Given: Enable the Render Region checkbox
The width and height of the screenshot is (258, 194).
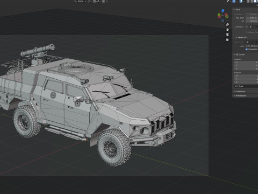Looking at the screenshot, I should click(247, 32).
